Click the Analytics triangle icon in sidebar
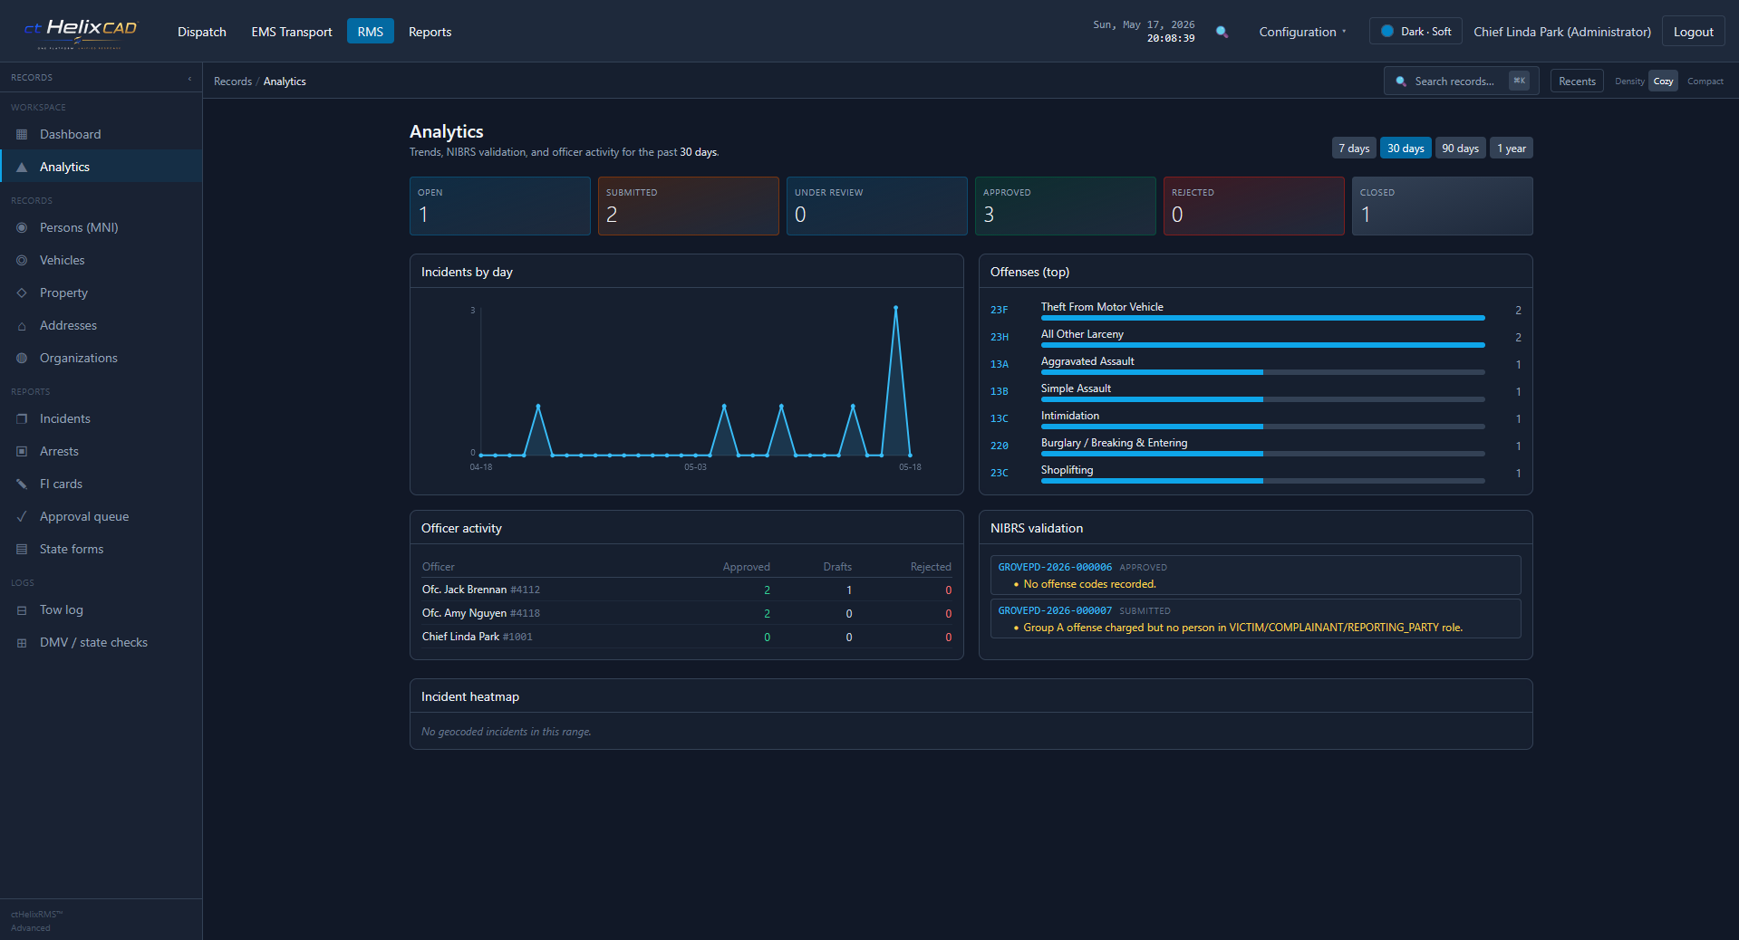1739x940 pixels. [22, 167]
